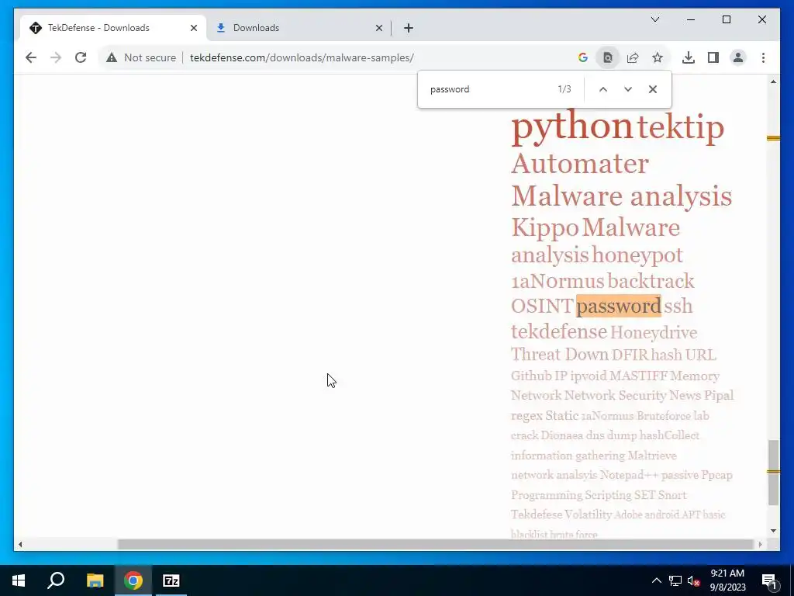Switch to the Downloads tab
The width and height of the screenshot is (794, 596).
(x=299, y=28)
